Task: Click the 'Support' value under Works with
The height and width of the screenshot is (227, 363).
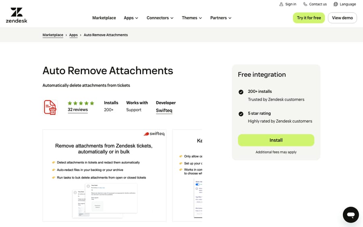Action: click(x=134, y=110)
